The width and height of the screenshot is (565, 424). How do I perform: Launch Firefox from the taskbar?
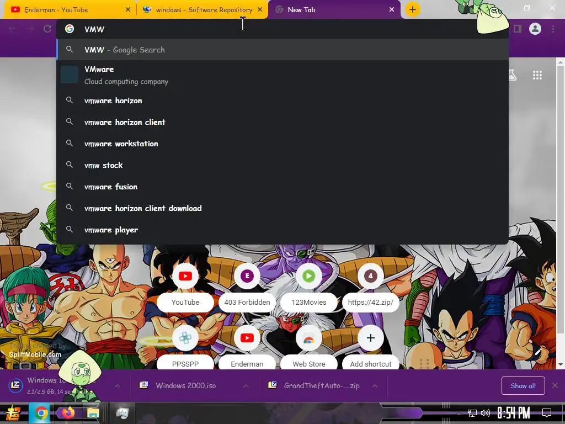(x=68, y=413)
